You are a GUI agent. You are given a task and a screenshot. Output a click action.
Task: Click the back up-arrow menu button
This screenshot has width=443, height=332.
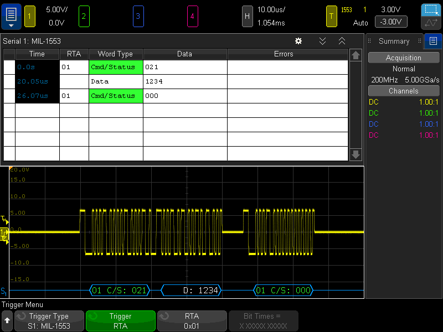tap(7, 321)
